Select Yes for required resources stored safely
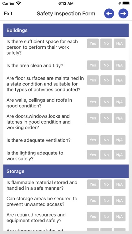 coord(93,217)
